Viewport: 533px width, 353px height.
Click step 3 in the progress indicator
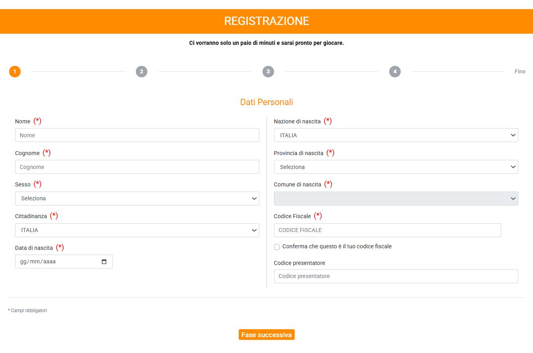(x=268, y=71)
